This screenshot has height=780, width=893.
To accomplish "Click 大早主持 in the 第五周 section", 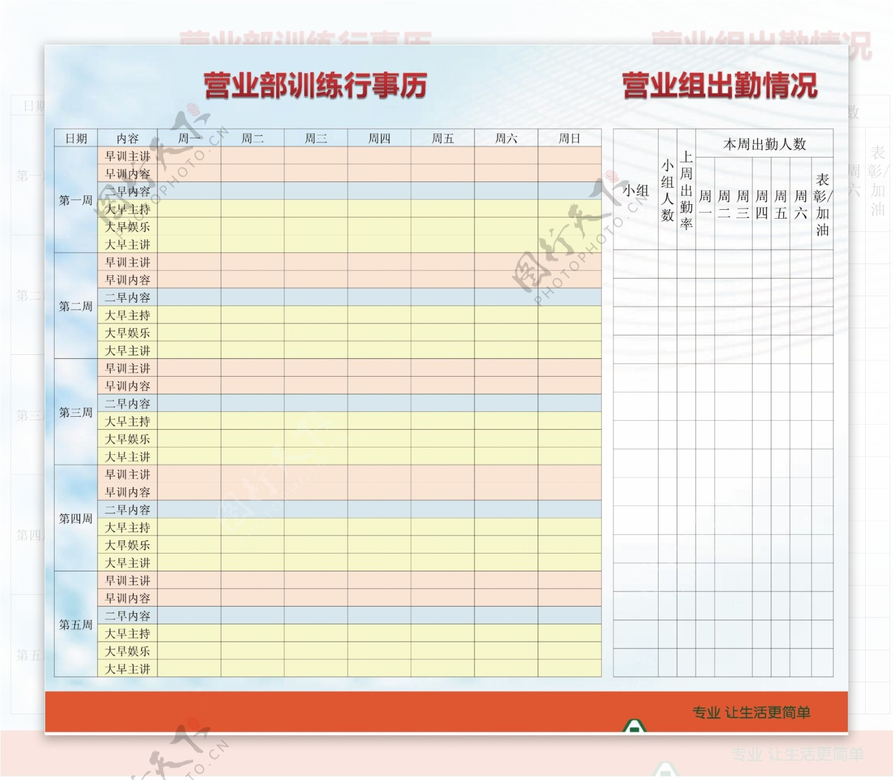I will click(x=128, y=633).
